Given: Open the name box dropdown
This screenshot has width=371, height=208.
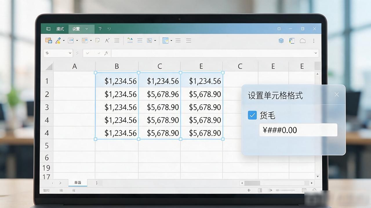Looking at the screenshot, I should click(x=70, y=53).
